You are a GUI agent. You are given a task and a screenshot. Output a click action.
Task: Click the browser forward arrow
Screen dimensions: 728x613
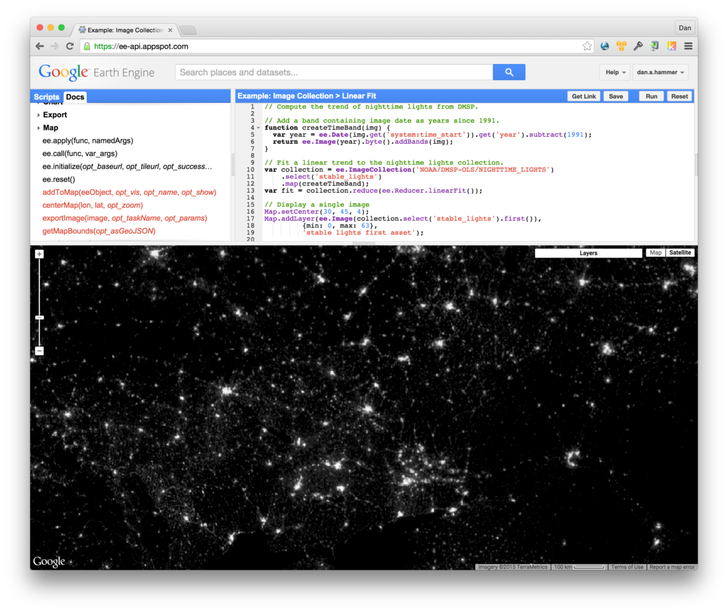pyautogui.click(x=55, y=46)
